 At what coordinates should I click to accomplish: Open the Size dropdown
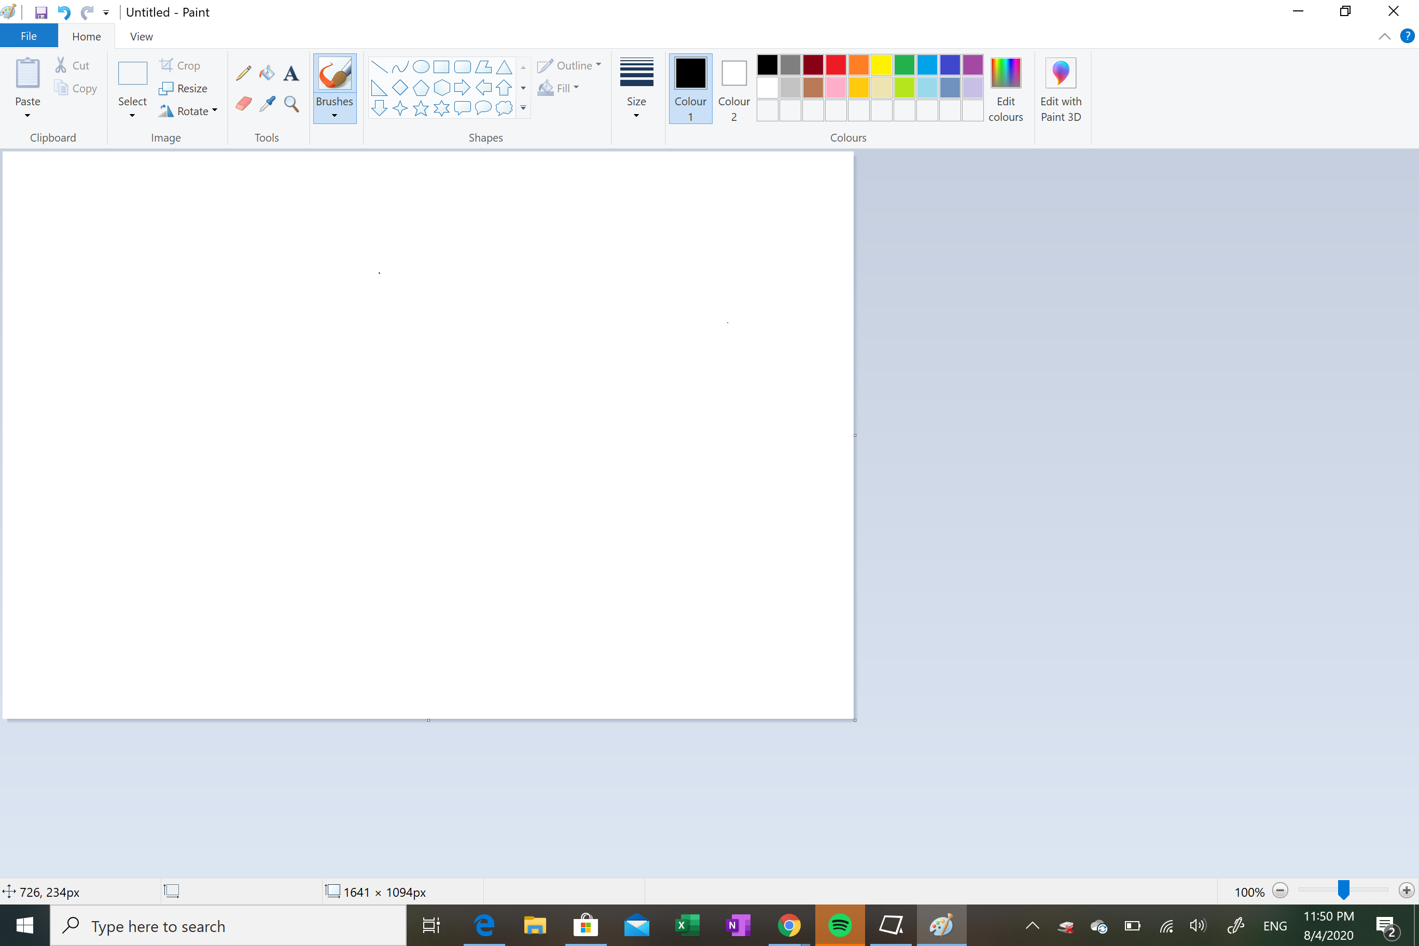tap(636, 89)
